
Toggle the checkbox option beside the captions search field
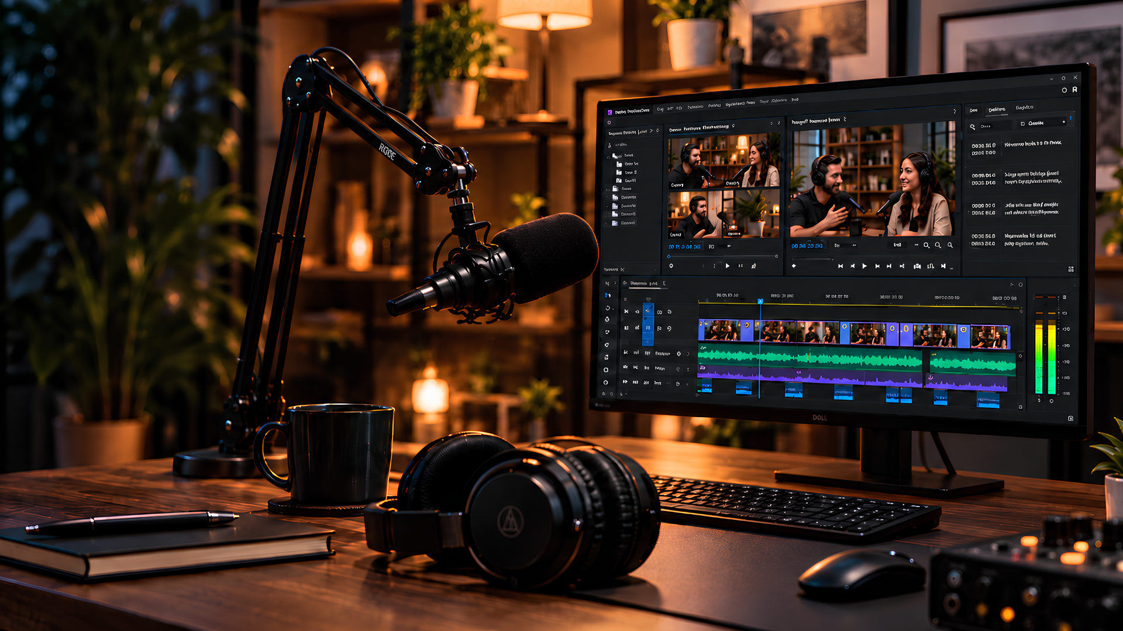(1023, 123)
